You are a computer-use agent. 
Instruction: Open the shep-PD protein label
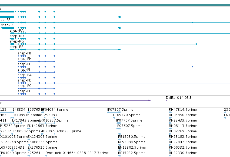click(x=25, y=80)
